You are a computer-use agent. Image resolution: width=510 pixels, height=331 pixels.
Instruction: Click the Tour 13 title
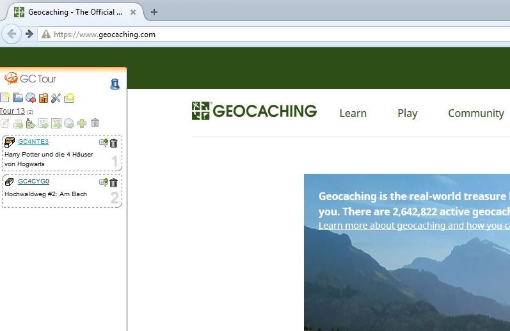[12, 111]
